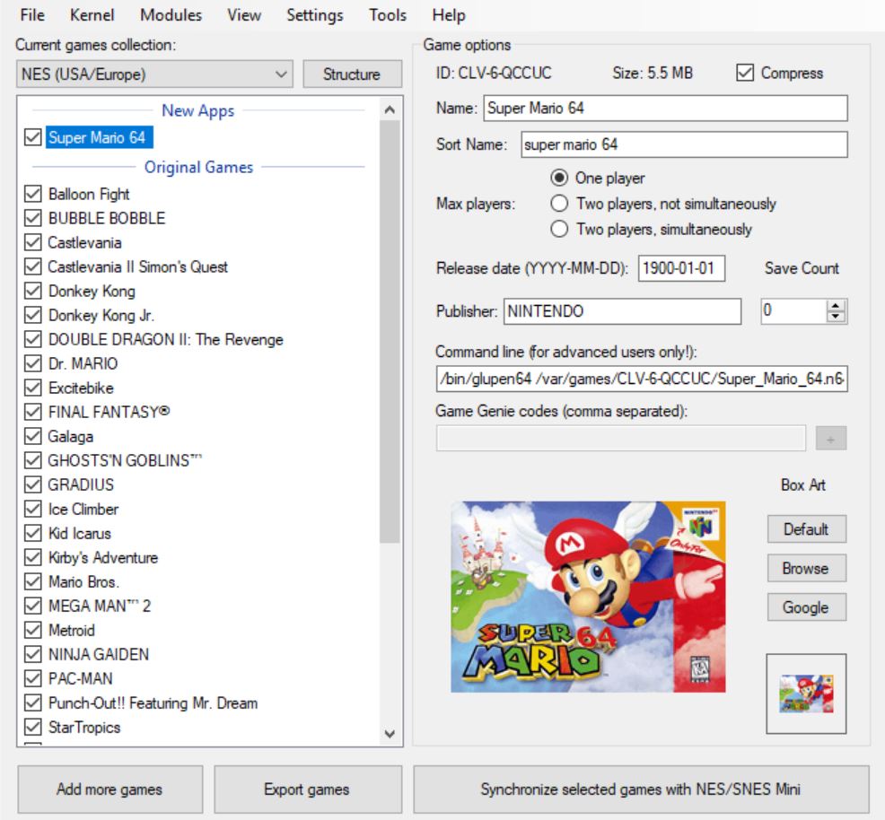Click the Browse box art button

(807, 568)
